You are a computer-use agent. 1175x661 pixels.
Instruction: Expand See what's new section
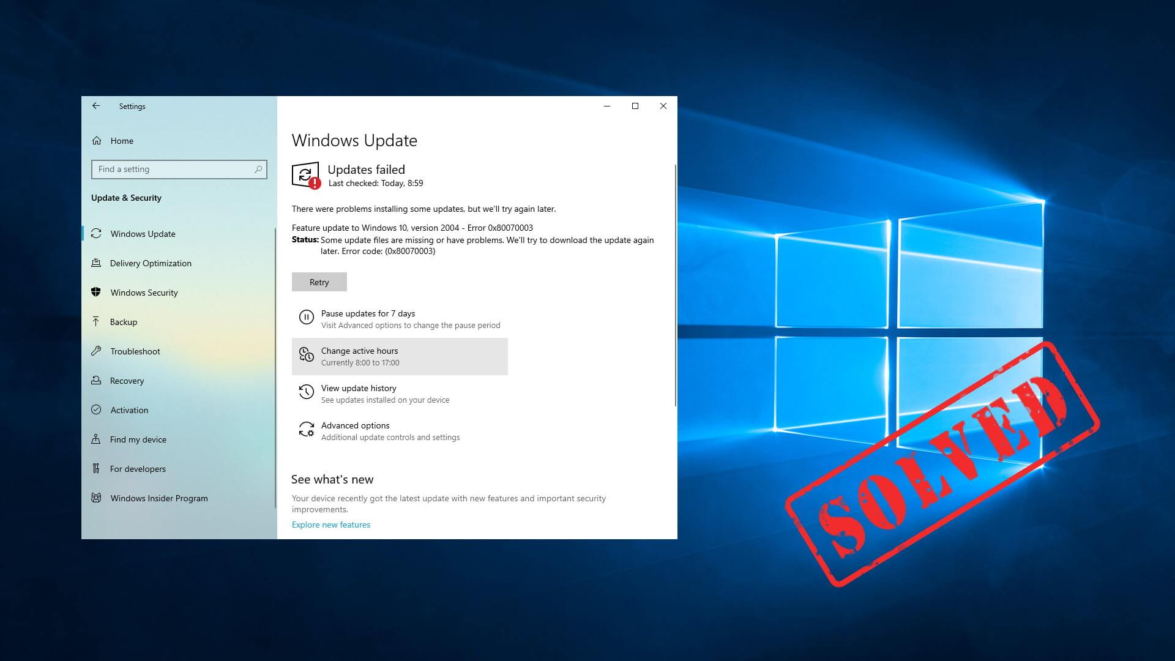(x=332, y=479)
